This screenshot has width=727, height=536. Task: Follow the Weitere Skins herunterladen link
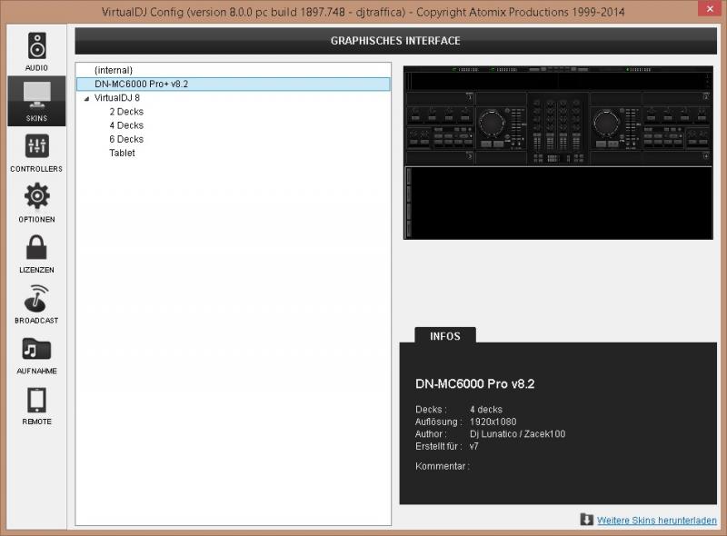tap(656, 521)
